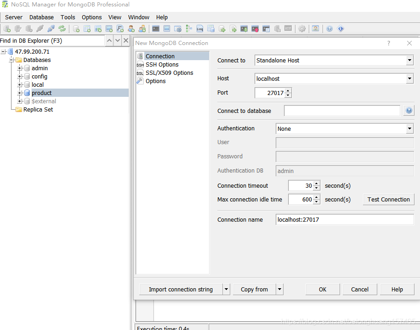
Task: Select the Replica Set tree item
Action: click(x=38, y=110)
